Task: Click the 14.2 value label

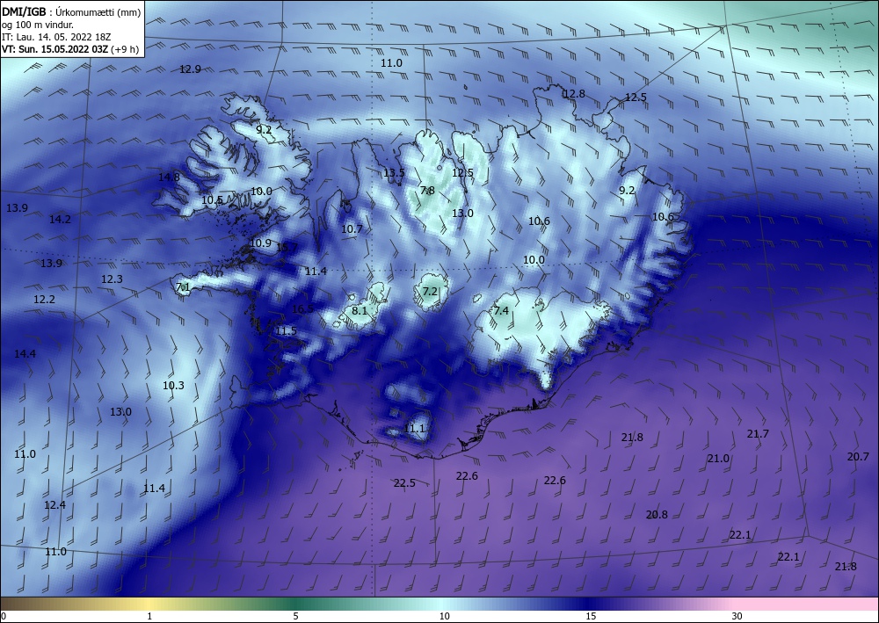Action: coord(60,220)
